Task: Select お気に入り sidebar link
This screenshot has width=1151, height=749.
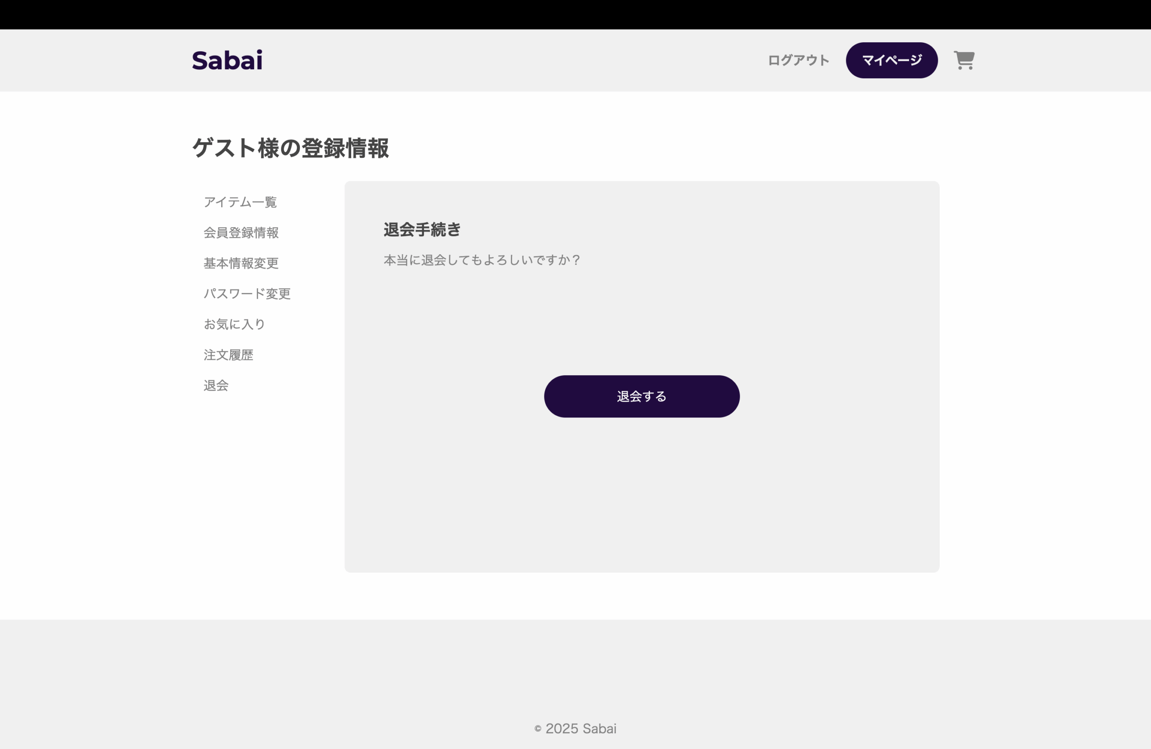Action: tap(235, 324)
